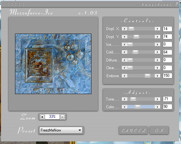The width and height of the screenshot is (181, 144).
Task: Click the 33% zoom percentage display
Action: point(52,116)
